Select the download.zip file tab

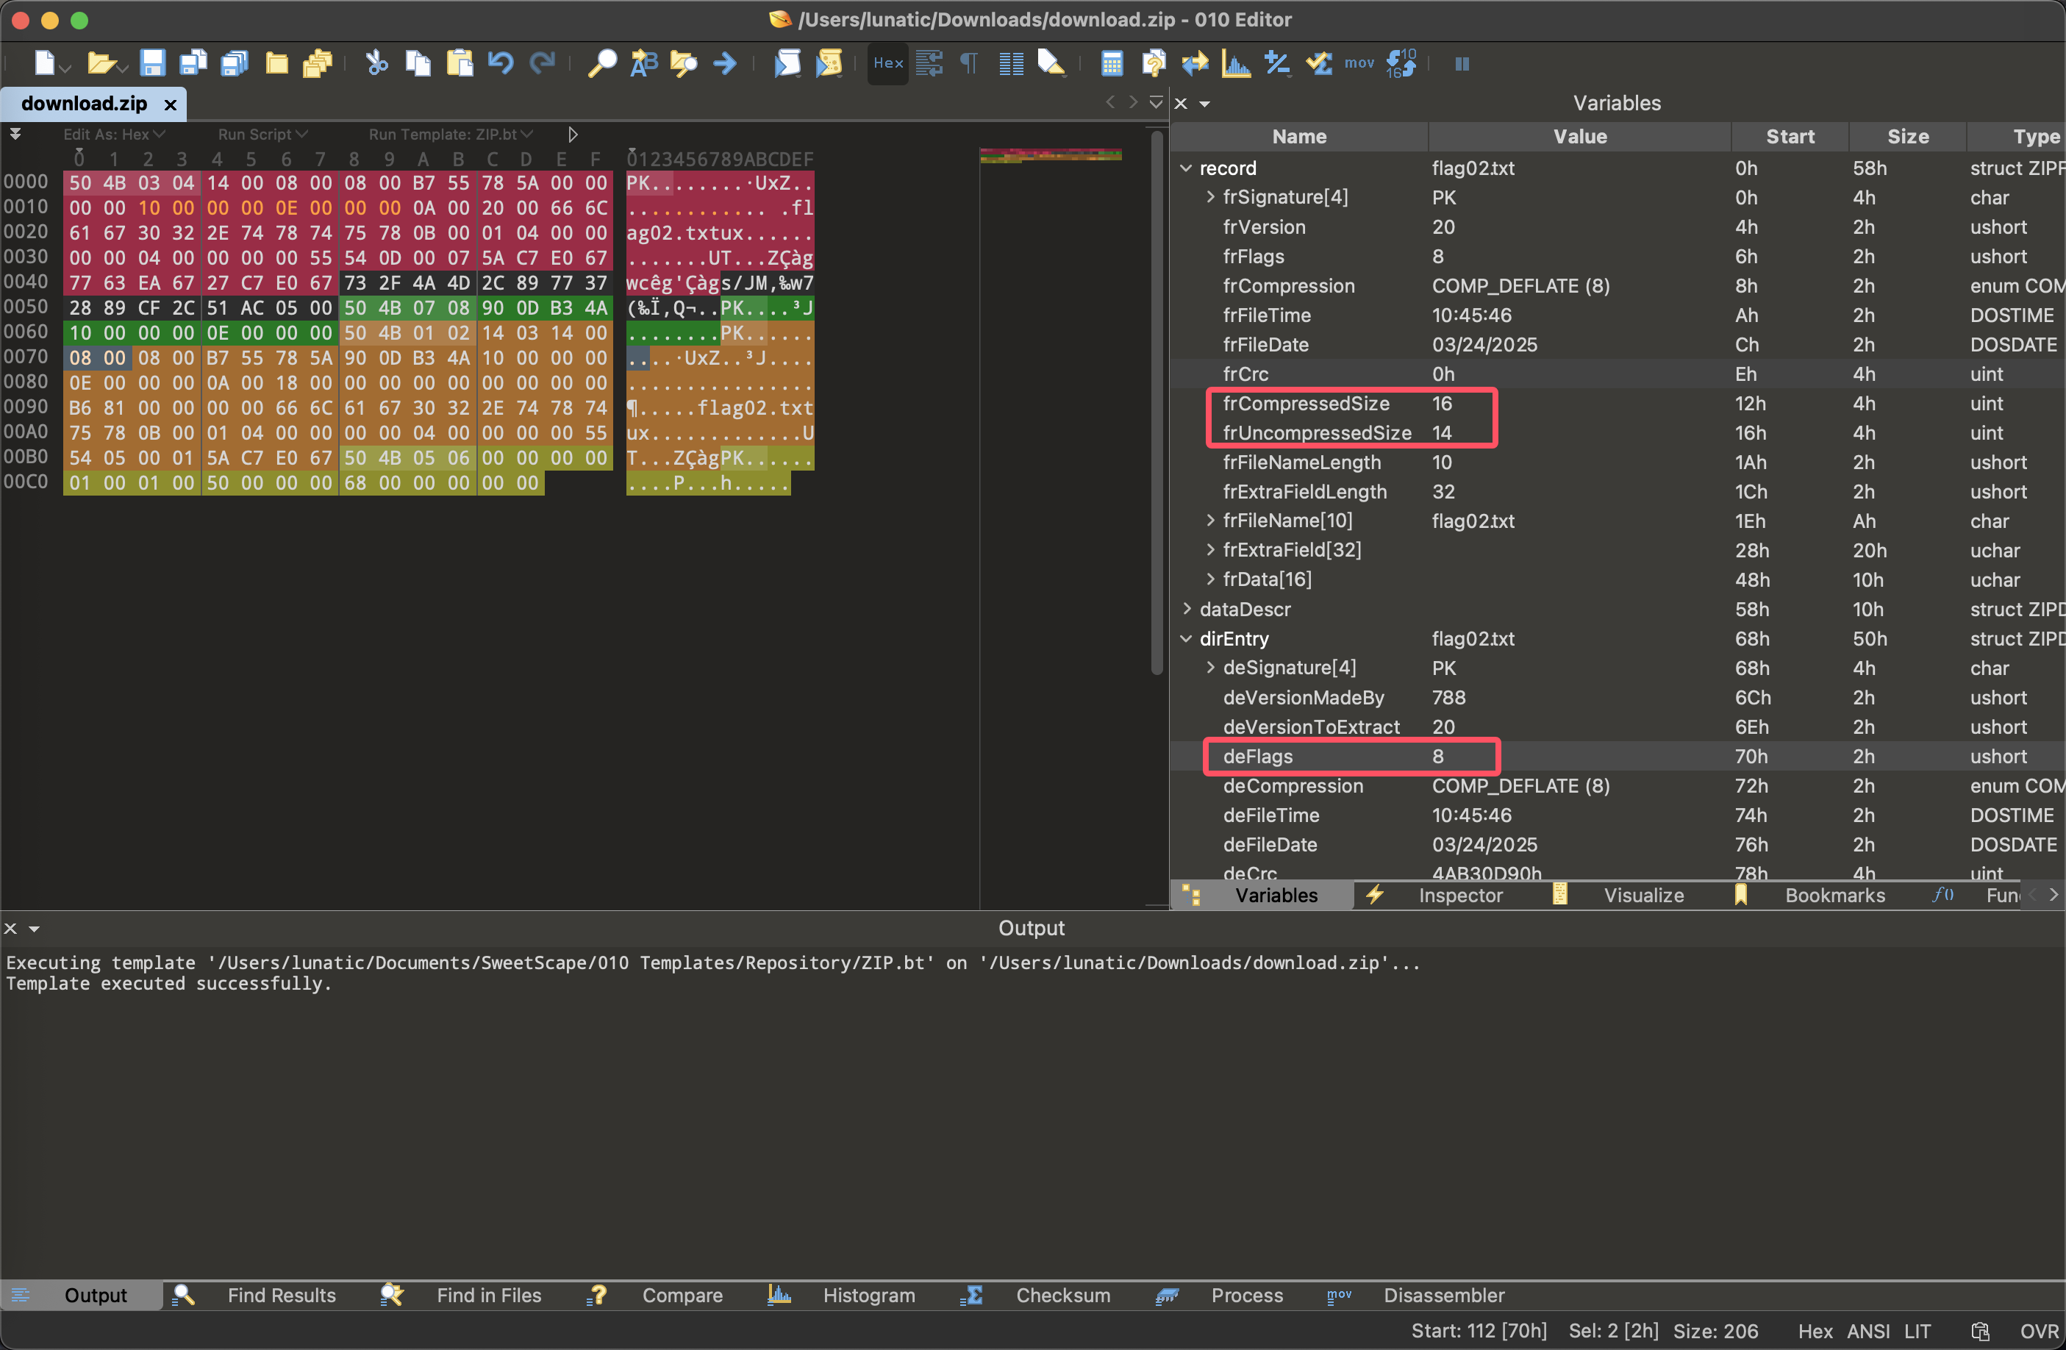tap(85, 104)
